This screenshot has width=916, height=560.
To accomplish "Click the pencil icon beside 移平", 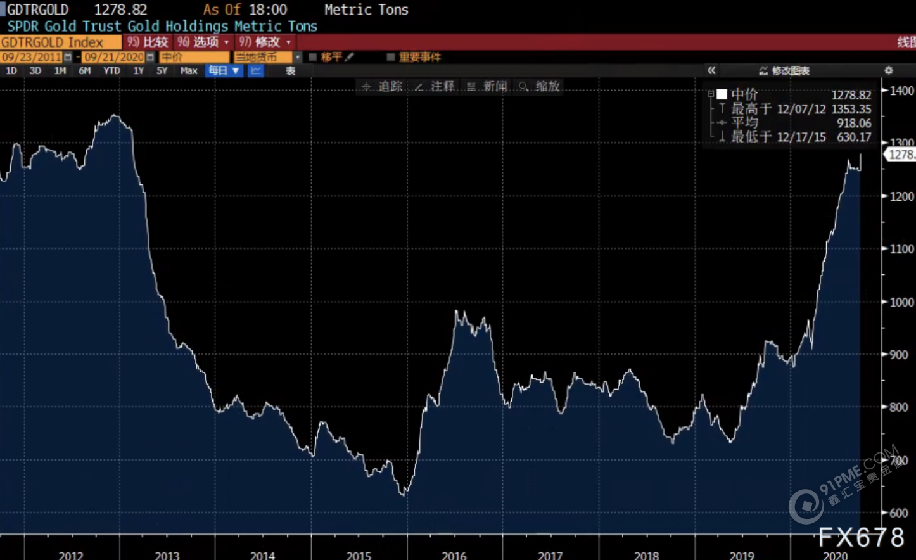I will (350, 57).
